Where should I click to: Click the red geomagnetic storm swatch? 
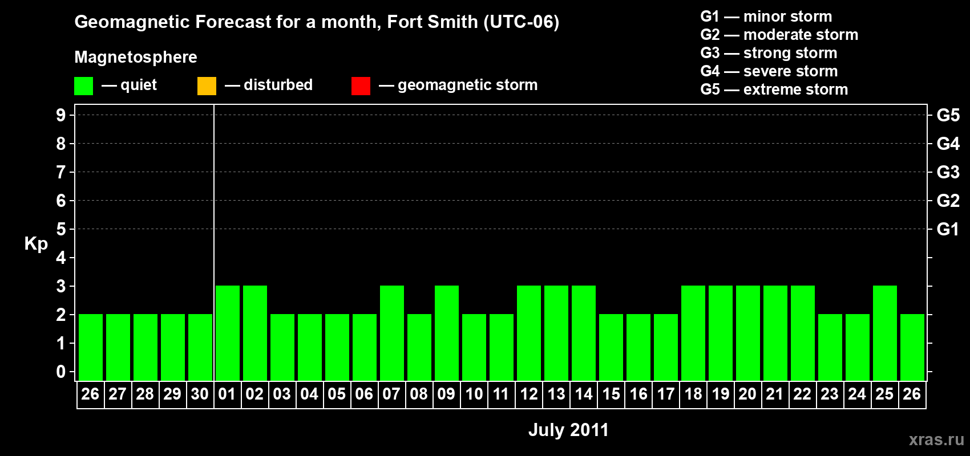pyautogui.click(x=361, y=86)
